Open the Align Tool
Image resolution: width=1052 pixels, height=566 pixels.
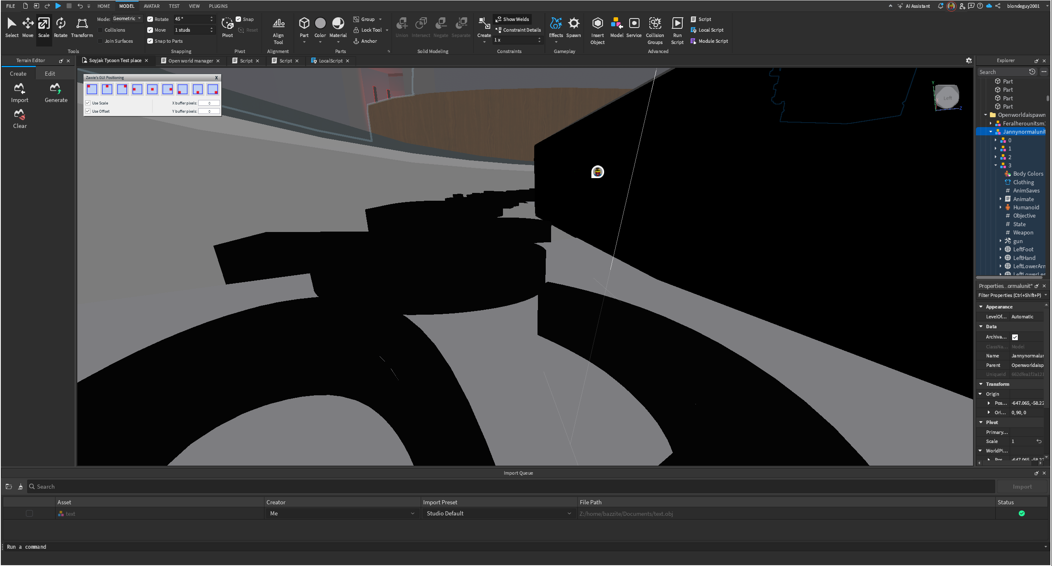(278, 31)
